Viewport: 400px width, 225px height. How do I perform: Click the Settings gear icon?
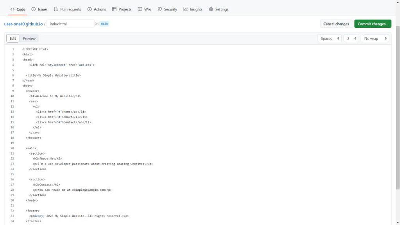click(211, 9)
